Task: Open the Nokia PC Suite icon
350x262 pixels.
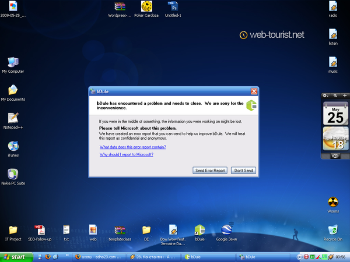Action: [x=13, y=177]
